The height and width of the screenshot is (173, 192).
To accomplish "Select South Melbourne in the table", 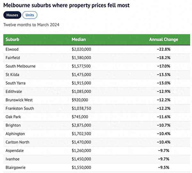I will coord(20,66).
